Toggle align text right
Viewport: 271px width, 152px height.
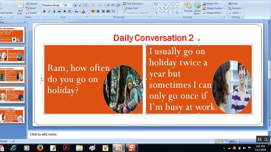tap(103, 11)
